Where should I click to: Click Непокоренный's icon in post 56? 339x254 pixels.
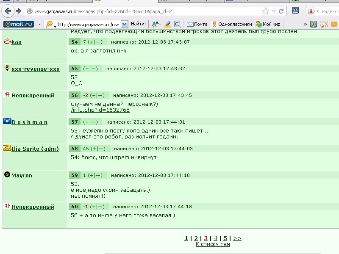(7, 94)
